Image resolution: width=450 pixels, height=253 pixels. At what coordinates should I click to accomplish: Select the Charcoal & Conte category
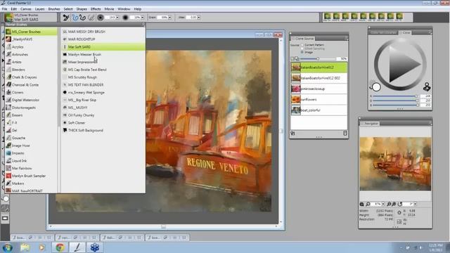pyautogui.click(x=31, y=85)
